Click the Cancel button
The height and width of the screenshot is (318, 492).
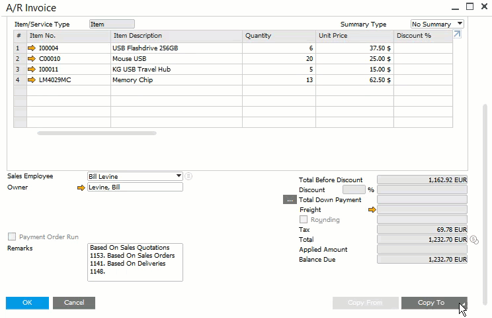74,303
